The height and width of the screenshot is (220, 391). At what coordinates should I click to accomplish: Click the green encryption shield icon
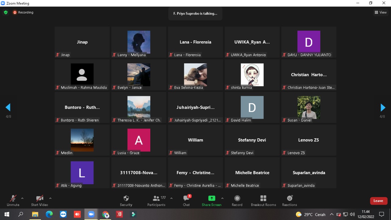(x=5, y=13)
